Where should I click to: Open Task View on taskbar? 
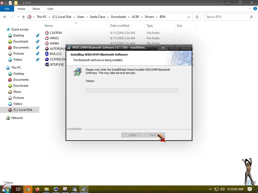(18, 189)
